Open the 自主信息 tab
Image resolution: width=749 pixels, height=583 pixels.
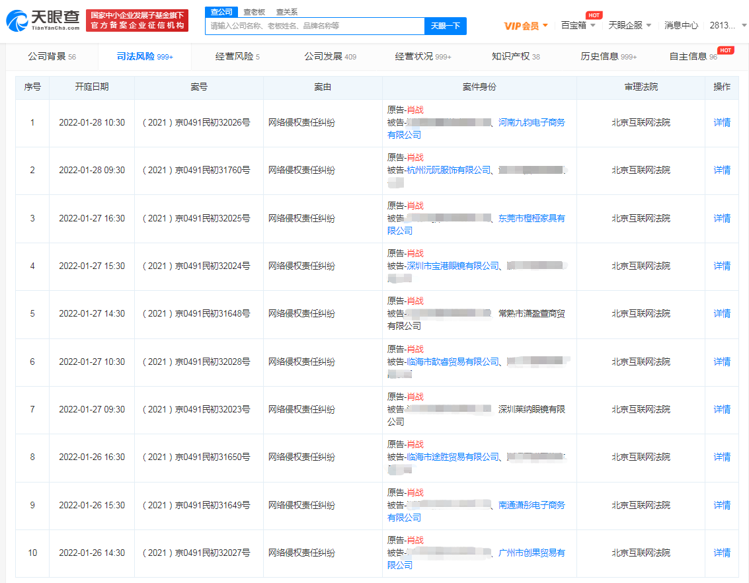coord(693,56)
